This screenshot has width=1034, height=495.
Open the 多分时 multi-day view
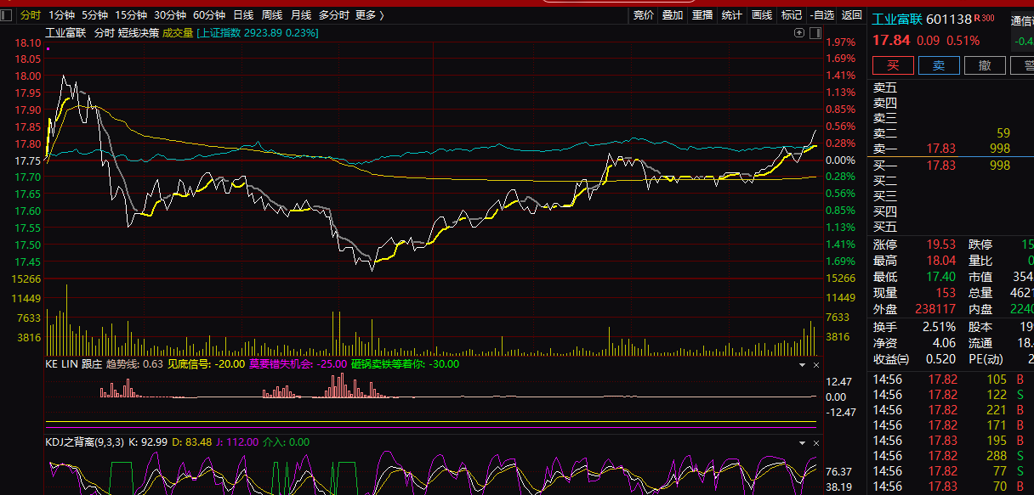pyautogui.click(x=334, y=15)
